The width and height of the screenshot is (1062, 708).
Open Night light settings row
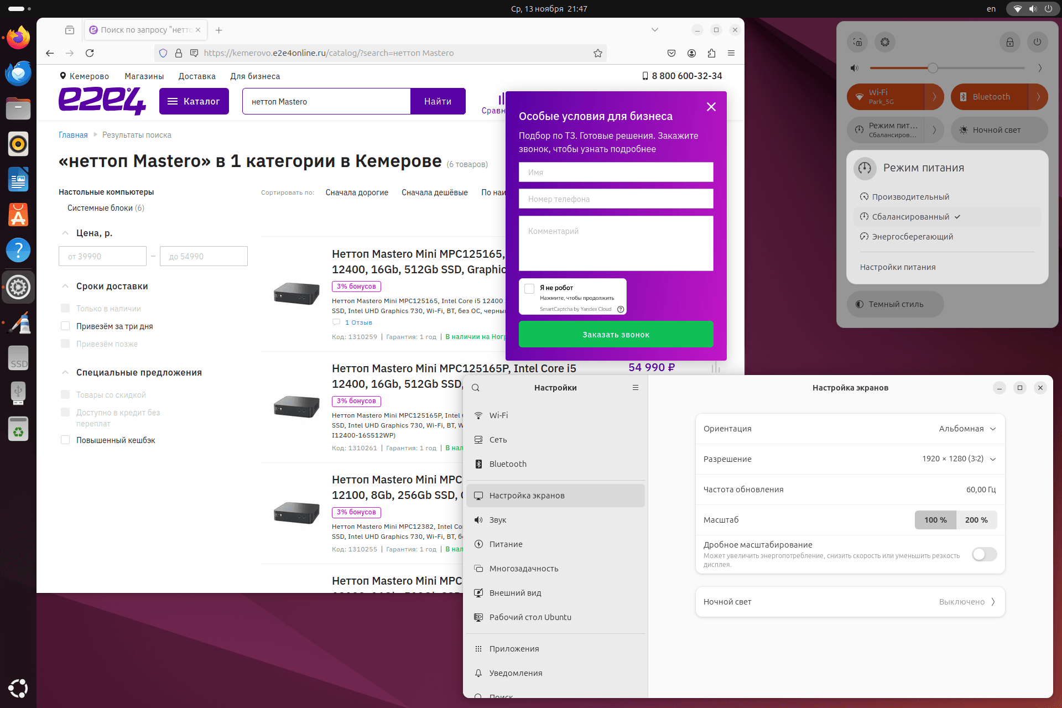tap(850, 602)
